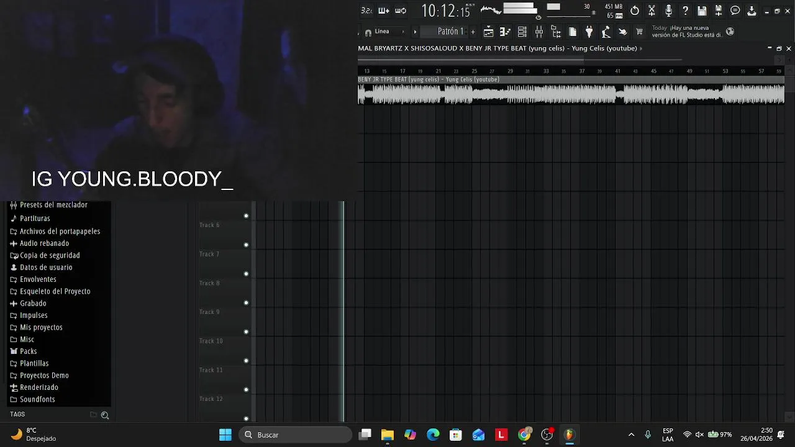Image resolution: width=795 pixels, height=447 pixels.
Task: Open the FL Studio new version news message
Action: pos(687,32)
